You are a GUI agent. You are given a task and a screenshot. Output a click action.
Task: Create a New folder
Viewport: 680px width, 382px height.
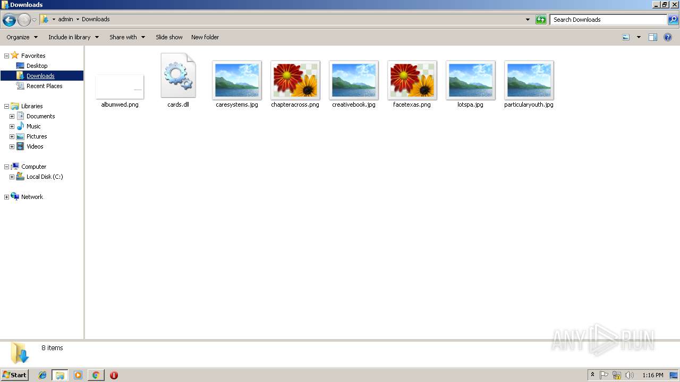205,37
